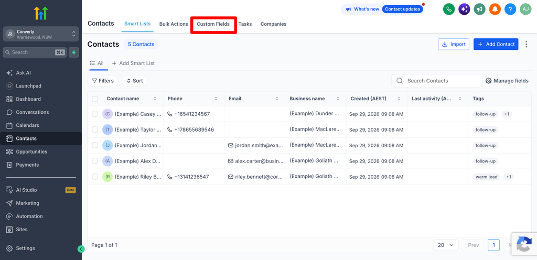Open the AJ user avatar
Image resolution: width=537 pixels, height=260 pixels.
pos(525,9)
